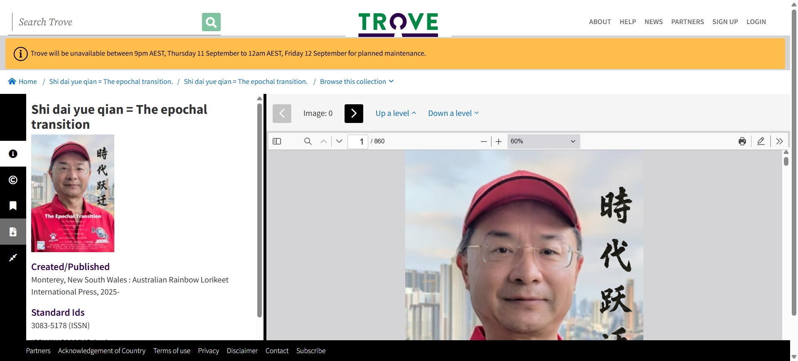
Task: Open the PDF draw/annotate pencil tool
Action: coord(761,141)
